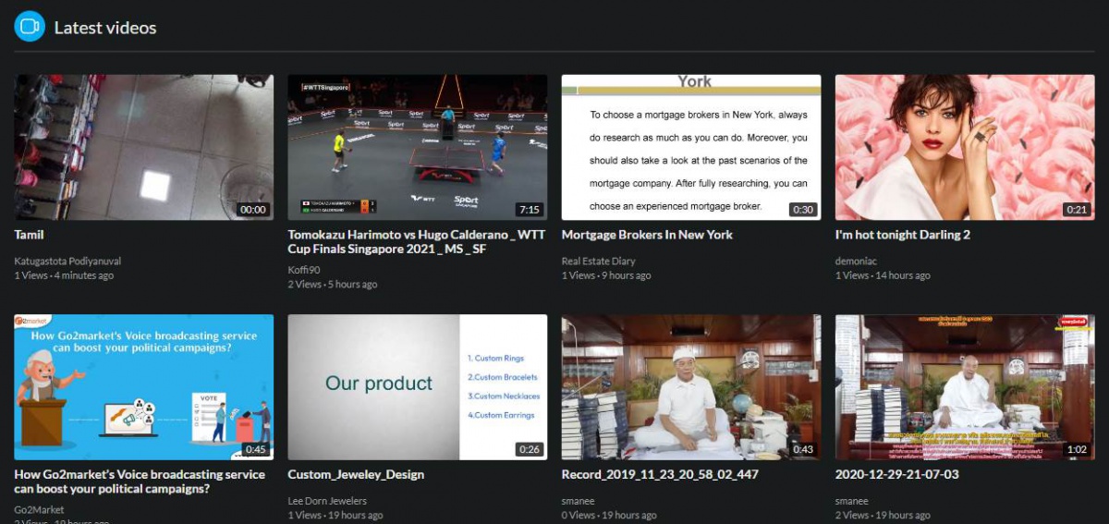Visit the Koffi90 channel
This screenshot has width=1109, height=524.
[304, 270]
